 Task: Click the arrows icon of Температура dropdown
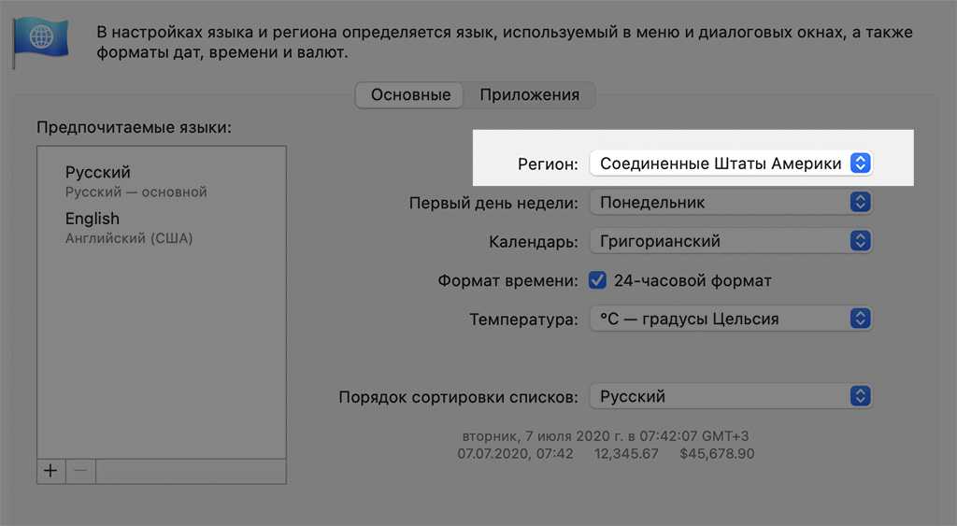861,319
